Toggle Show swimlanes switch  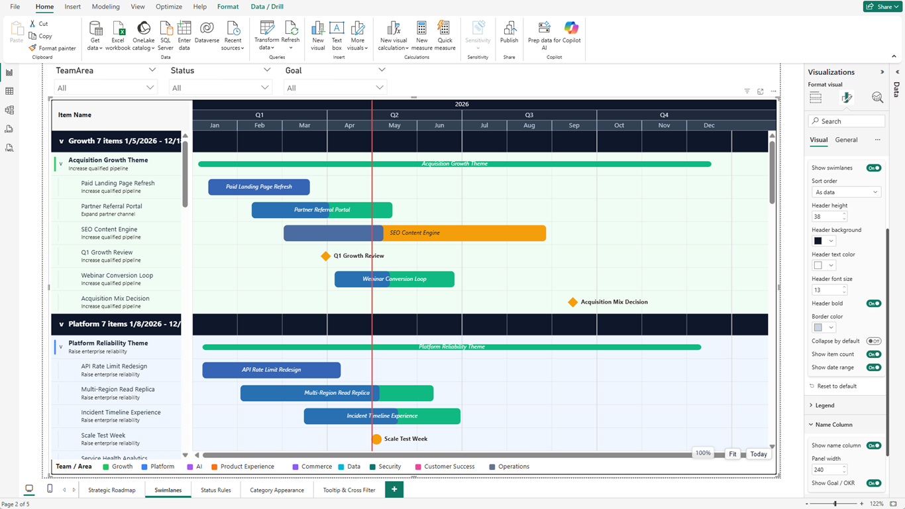point(874,168)
